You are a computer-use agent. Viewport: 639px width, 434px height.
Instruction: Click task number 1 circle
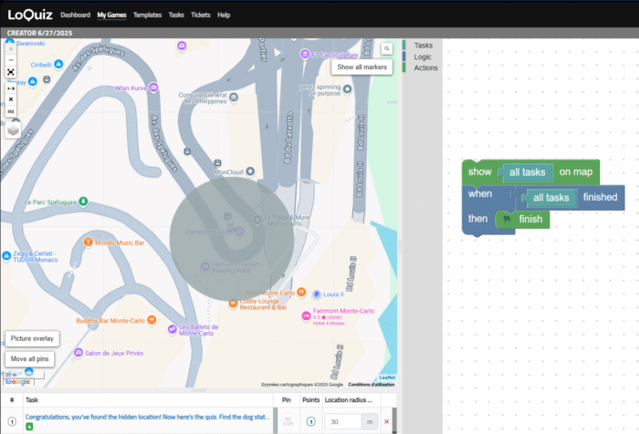(x=12, y=422)
